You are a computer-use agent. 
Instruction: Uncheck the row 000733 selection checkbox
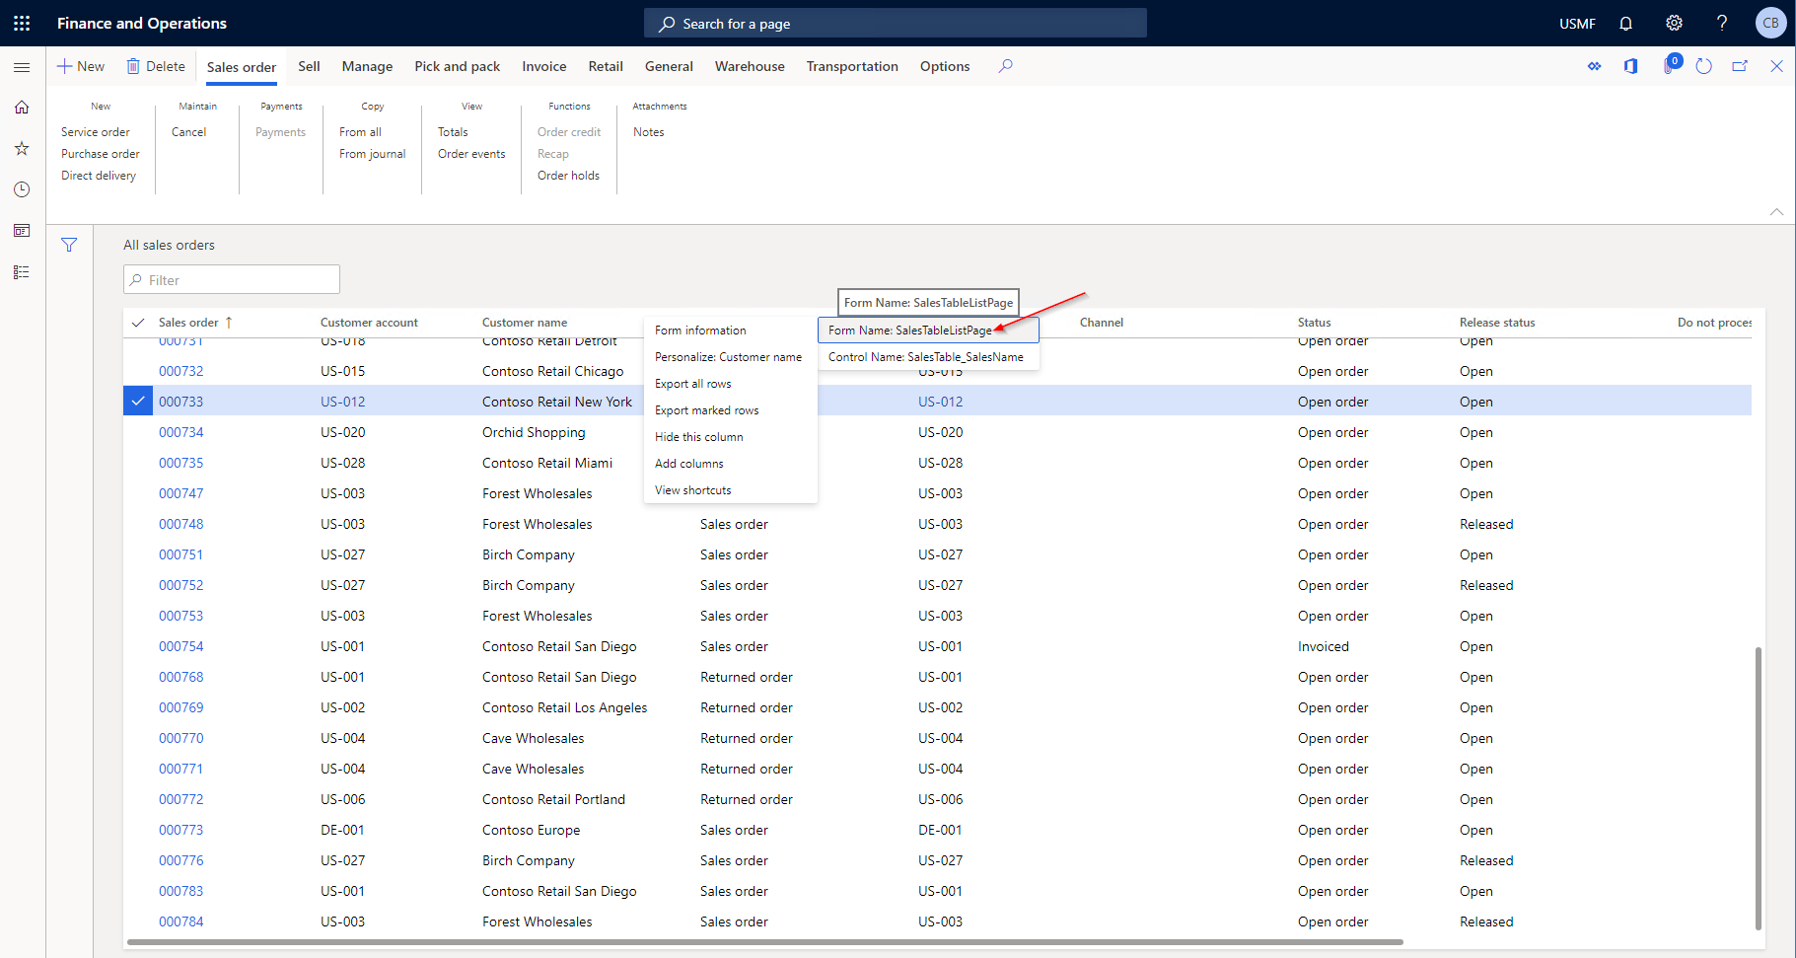pyautogui.click(x=138, y=401)
